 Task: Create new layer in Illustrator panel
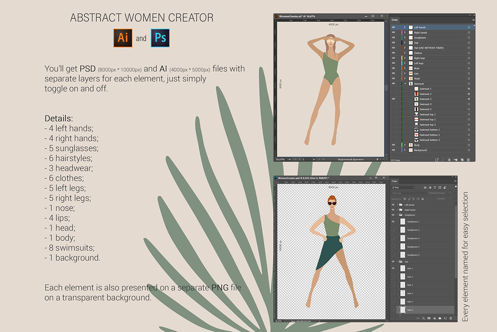pyautogui.click(x=462, y=160)
